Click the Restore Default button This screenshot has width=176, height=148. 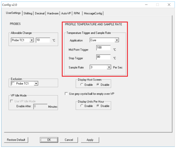pos(16,140)
